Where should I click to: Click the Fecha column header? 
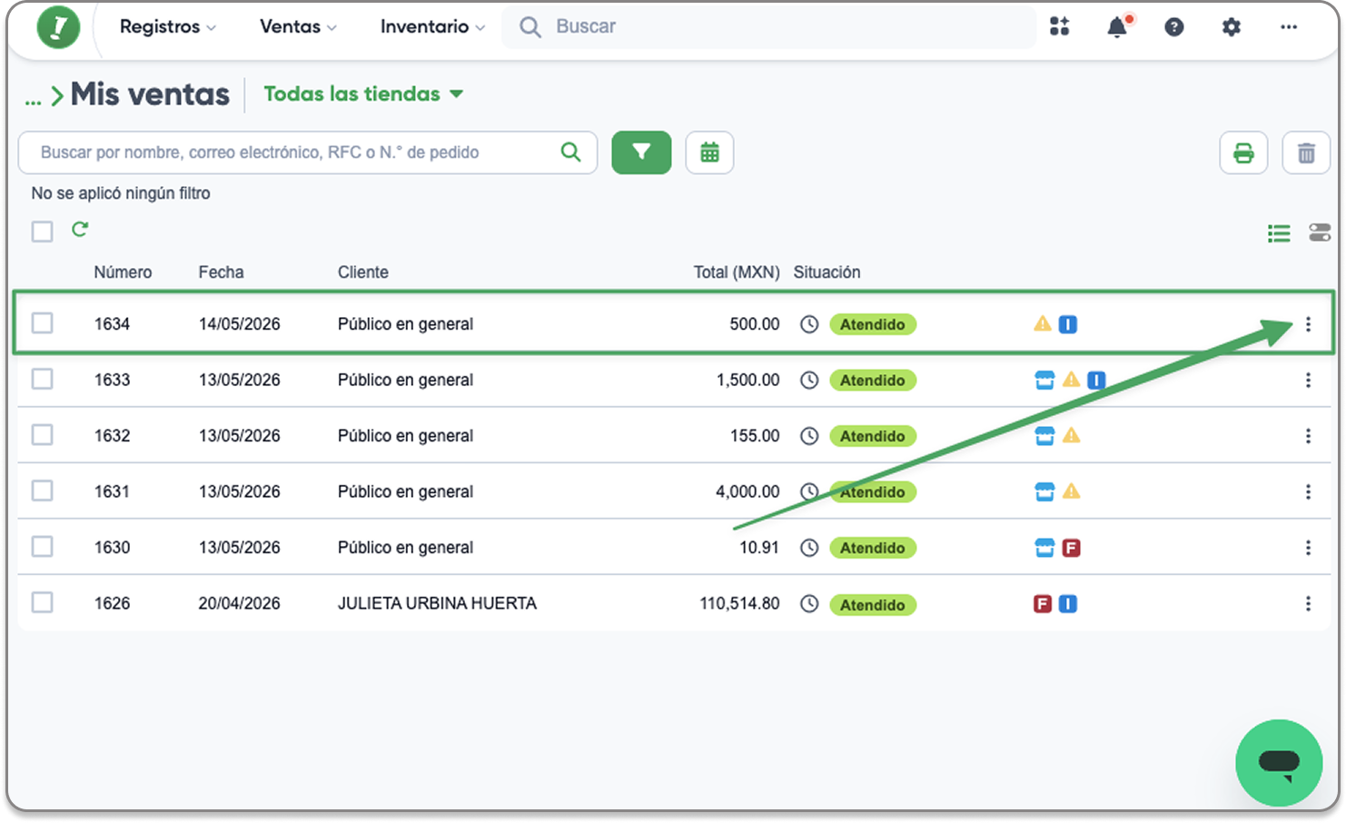[222, 273]
